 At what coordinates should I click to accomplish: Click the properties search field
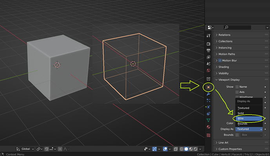[x=237, y=27]
